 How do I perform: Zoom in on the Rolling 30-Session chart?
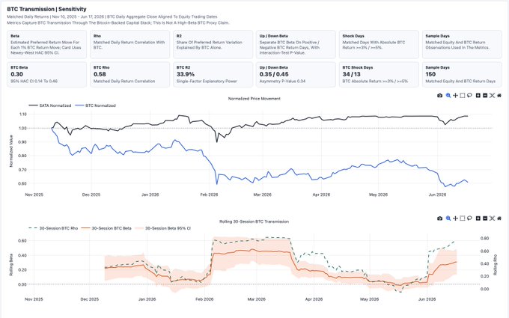[x=478, y=218]
